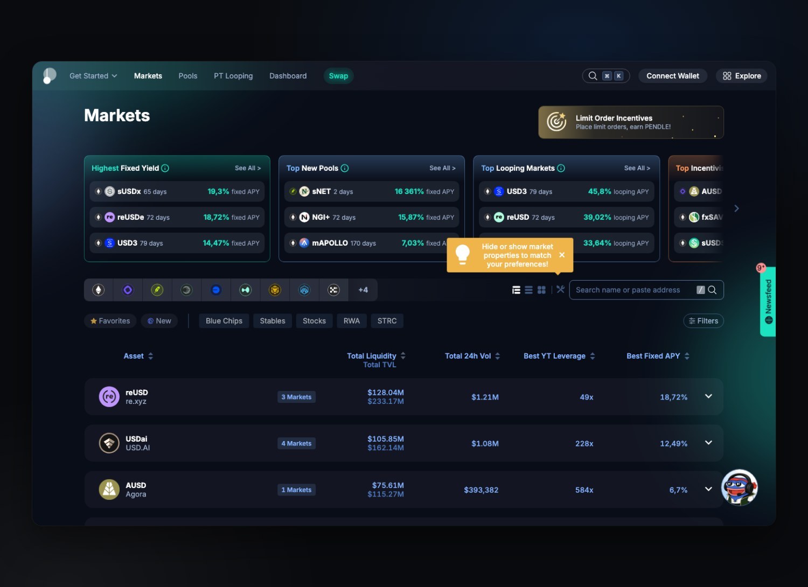Switch to the grouped list view icon
The height and width of the screenshot is (587, 808).
(x=516, y=290)
